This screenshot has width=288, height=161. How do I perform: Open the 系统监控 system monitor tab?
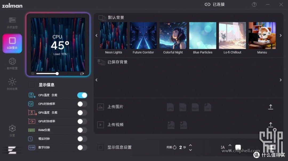12,23
